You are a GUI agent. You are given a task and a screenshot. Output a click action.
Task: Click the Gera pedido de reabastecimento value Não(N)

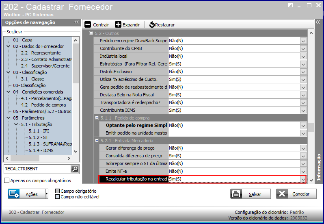click(x=176, y=87)
